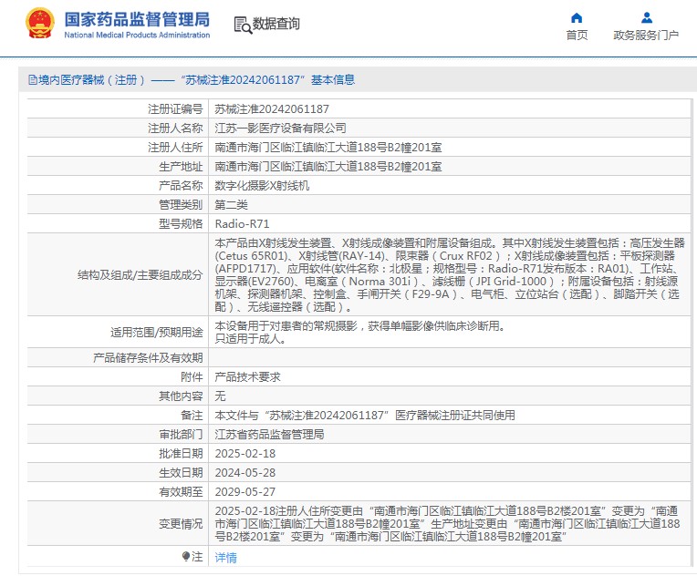This screenshot has height=576, width=697.
Task: Click the expiry date 2029-05-27
Action: click(243, 491)
